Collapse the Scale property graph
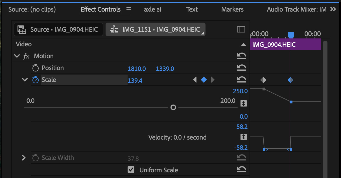341x178 pixels. coord(25,80)
